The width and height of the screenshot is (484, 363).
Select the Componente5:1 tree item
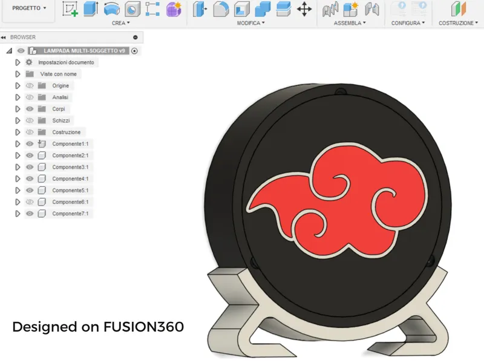[70, 191]
